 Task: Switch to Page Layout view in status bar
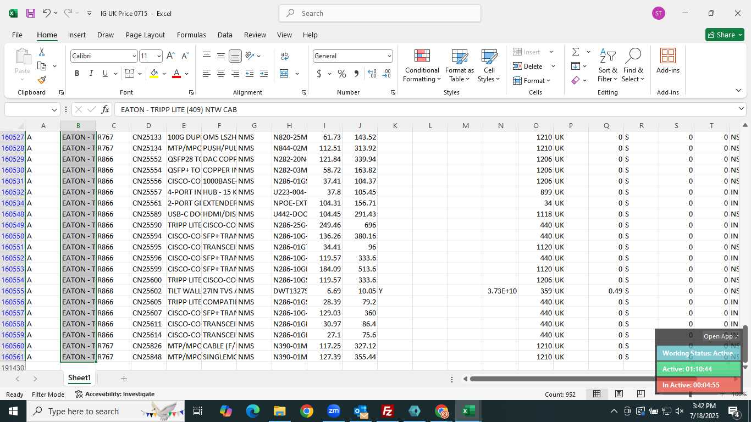tap(619, 394)
